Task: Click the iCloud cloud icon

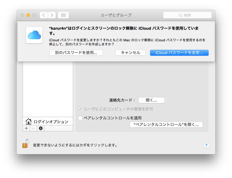Action: tap(34, 35)
